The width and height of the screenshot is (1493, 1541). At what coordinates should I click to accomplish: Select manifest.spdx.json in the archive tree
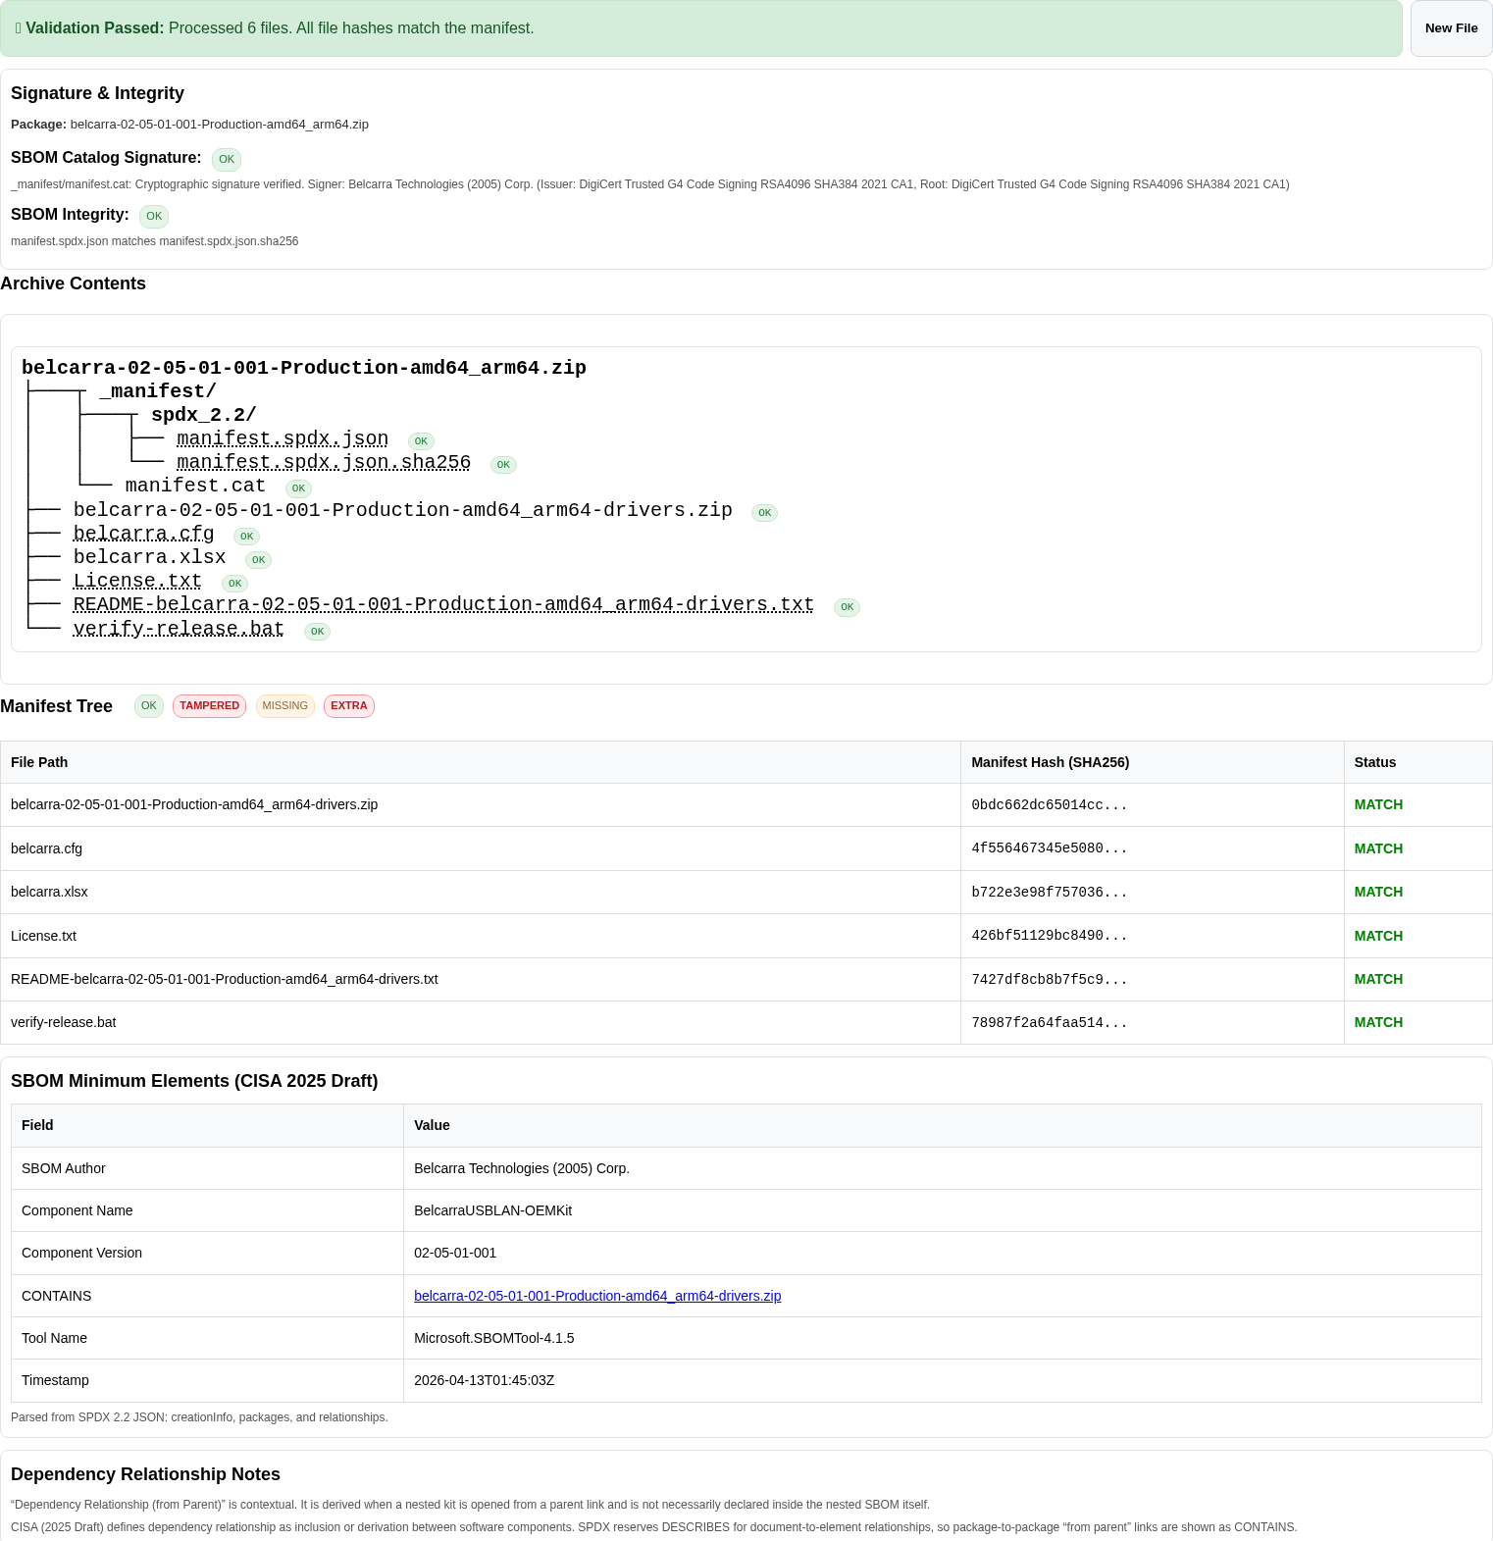(283, 438)
